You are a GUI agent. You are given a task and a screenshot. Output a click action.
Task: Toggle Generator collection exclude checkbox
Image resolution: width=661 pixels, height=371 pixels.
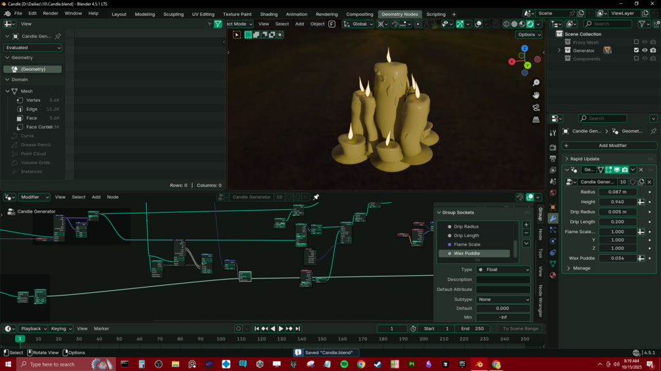[636, 50]
